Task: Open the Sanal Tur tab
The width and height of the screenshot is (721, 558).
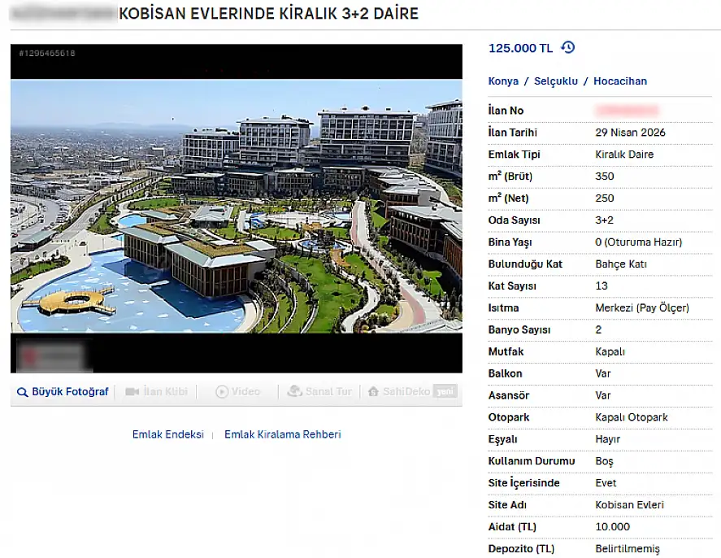Action: coord(328,392)
